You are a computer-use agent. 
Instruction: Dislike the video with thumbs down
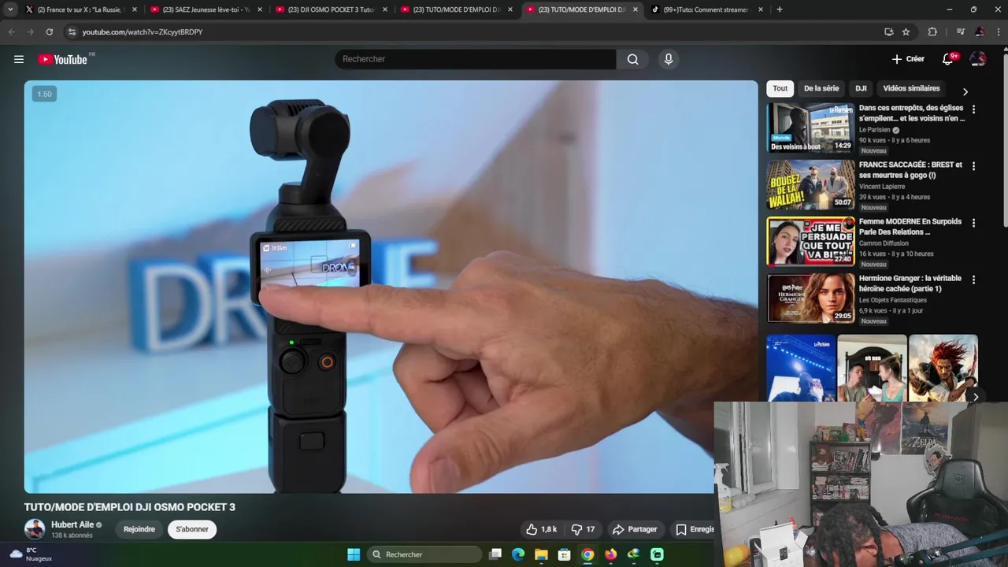584,529
